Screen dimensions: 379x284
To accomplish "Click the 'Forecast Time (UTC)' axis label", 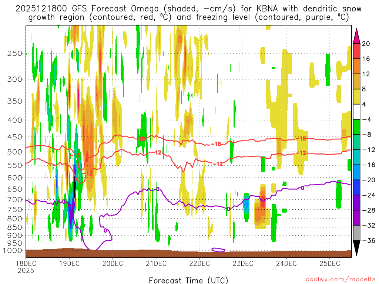I will coord(188,280).
